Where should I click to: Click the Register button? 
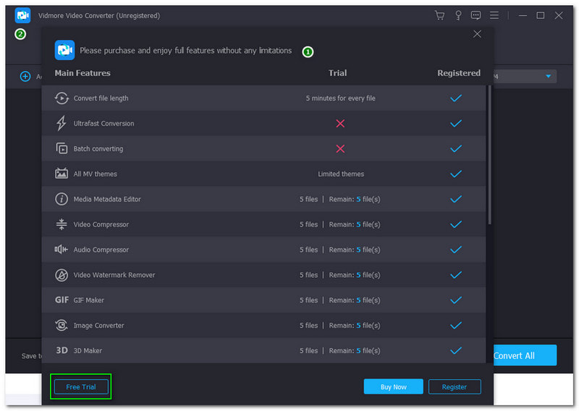pos(455,387)
